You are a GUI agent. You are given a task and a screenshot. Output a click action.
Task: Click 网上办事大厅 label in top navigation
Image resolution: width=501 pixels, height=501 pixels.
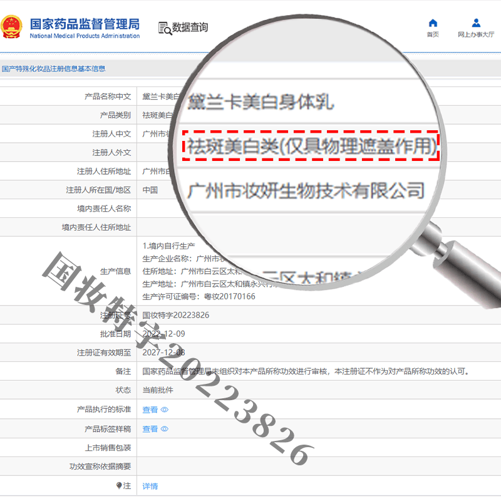coord(476,34)
